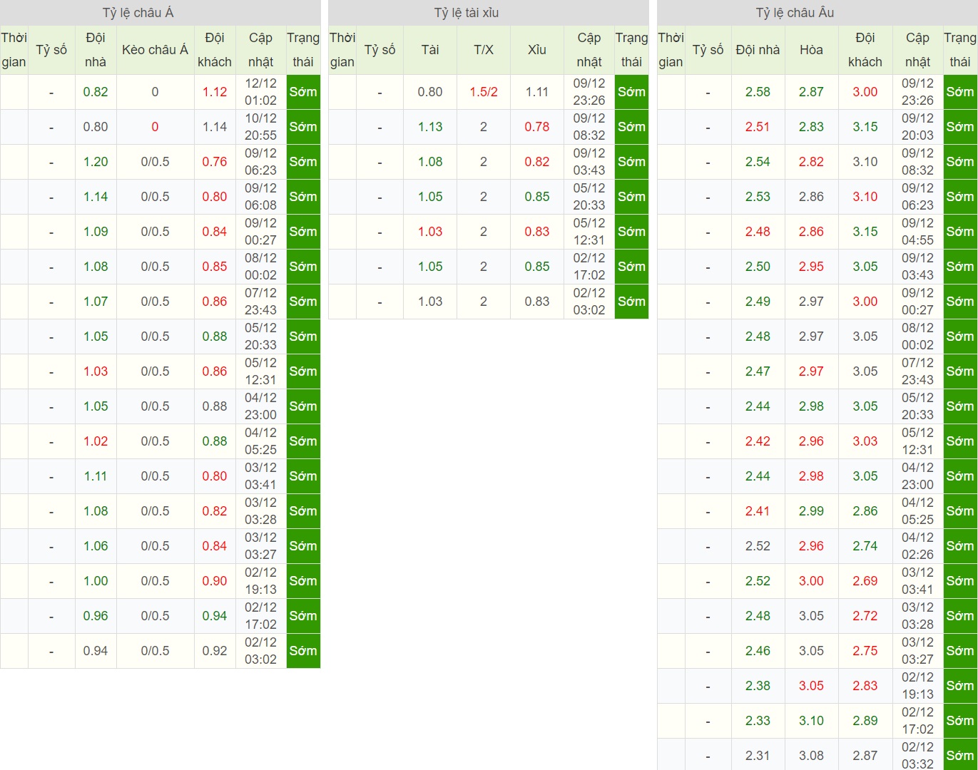Click Sớm status in the 04/12 02:26 row
Viewport: 978px width, 770px height.
click(x=960, y=546)
